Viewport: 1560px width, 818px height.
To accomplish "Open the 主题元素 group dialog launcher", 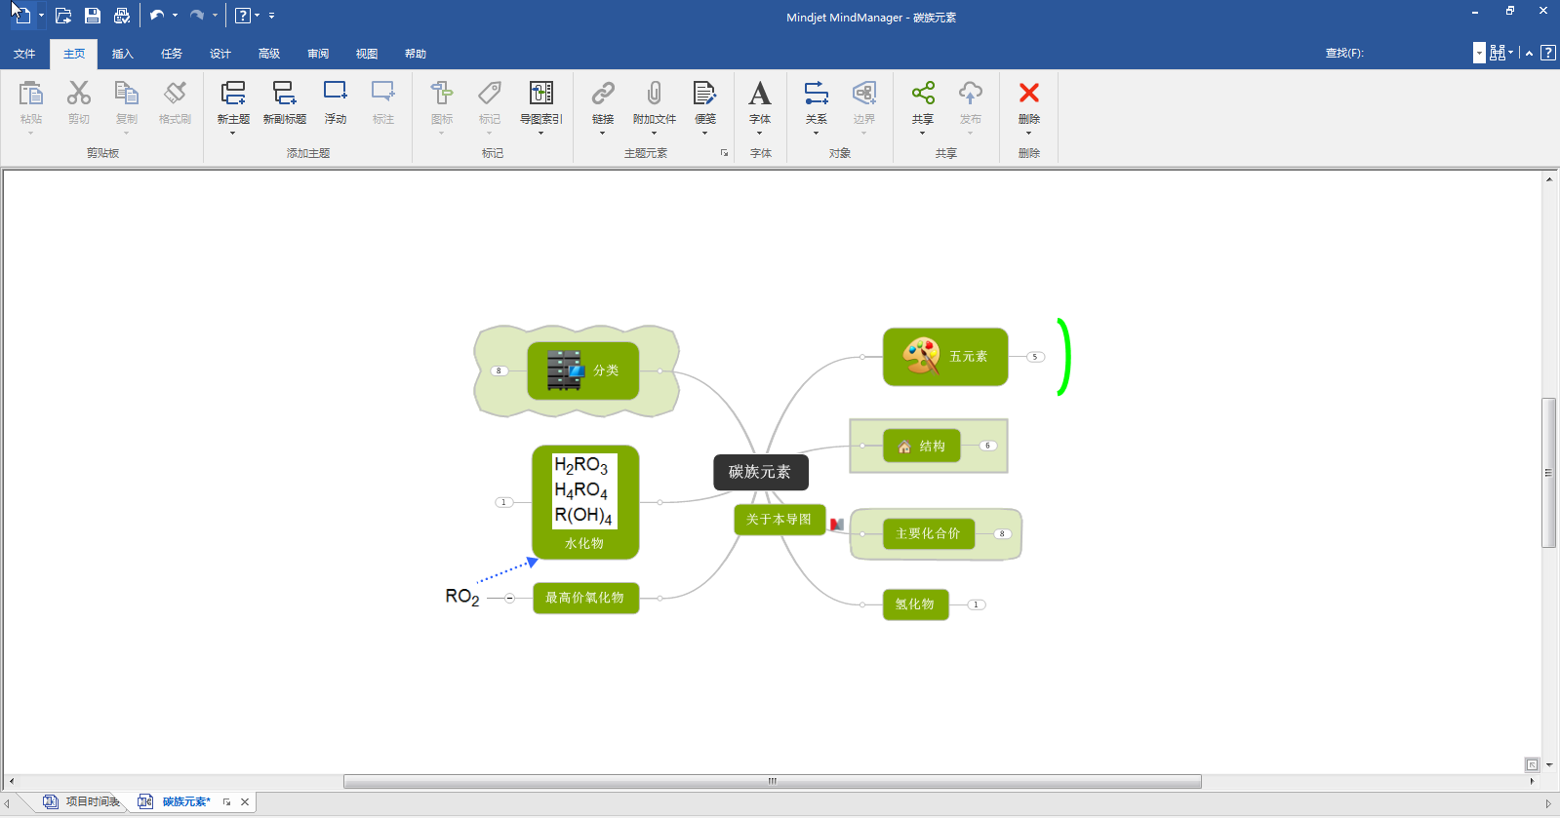I will (x=724, y=153).
